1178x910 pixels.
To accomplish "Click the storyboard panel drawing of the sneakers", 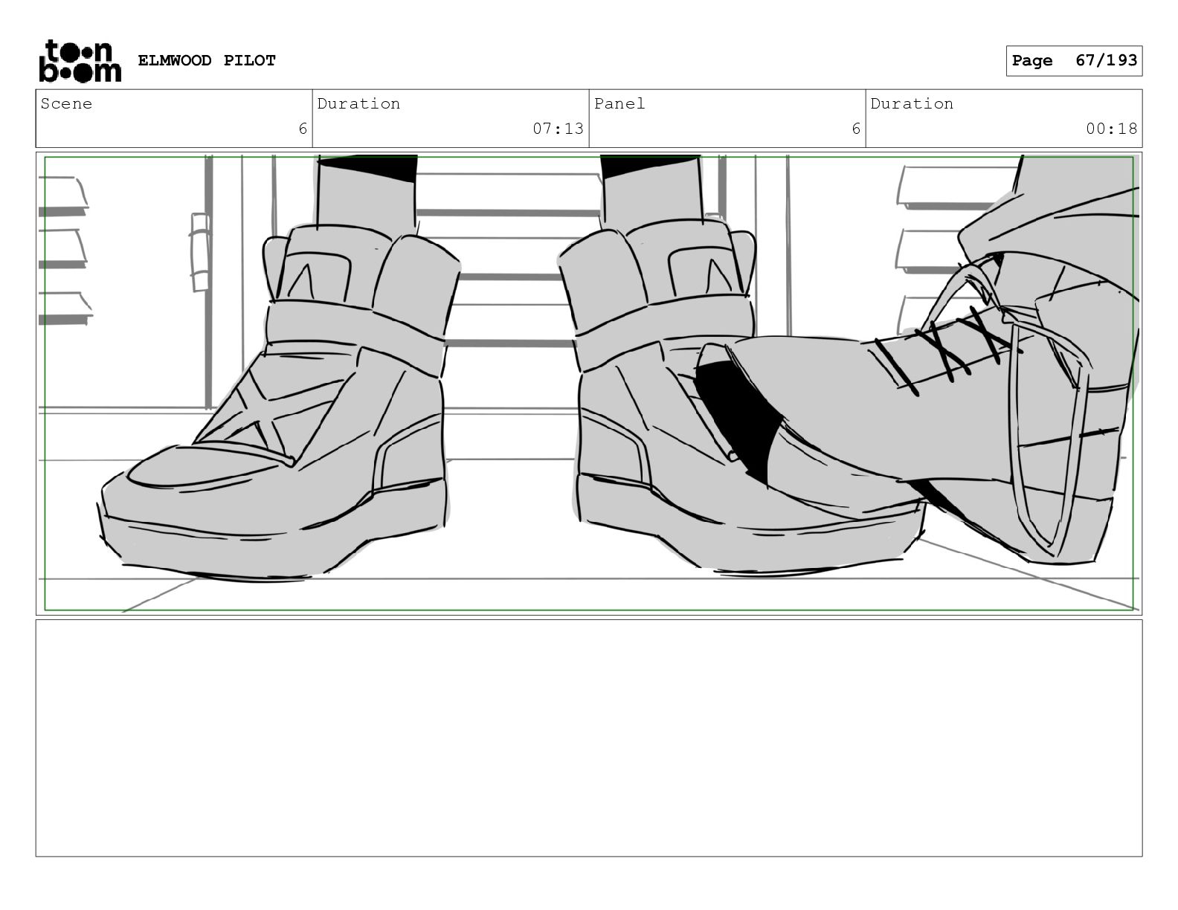I will [589, 384].
